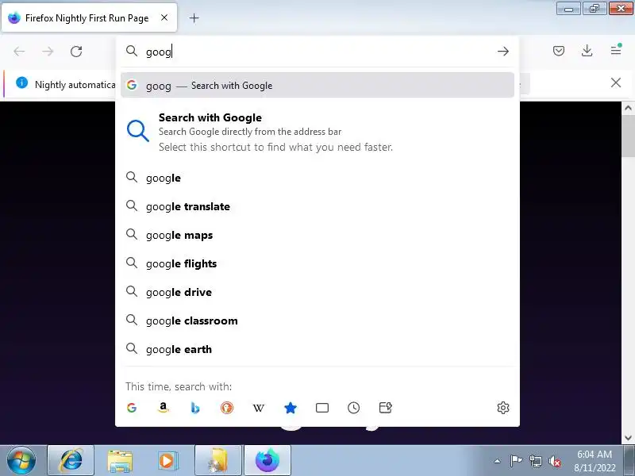635x476 pixels.
Task: Choose 'google maps' suggestion
Action: tap(317, 235)
